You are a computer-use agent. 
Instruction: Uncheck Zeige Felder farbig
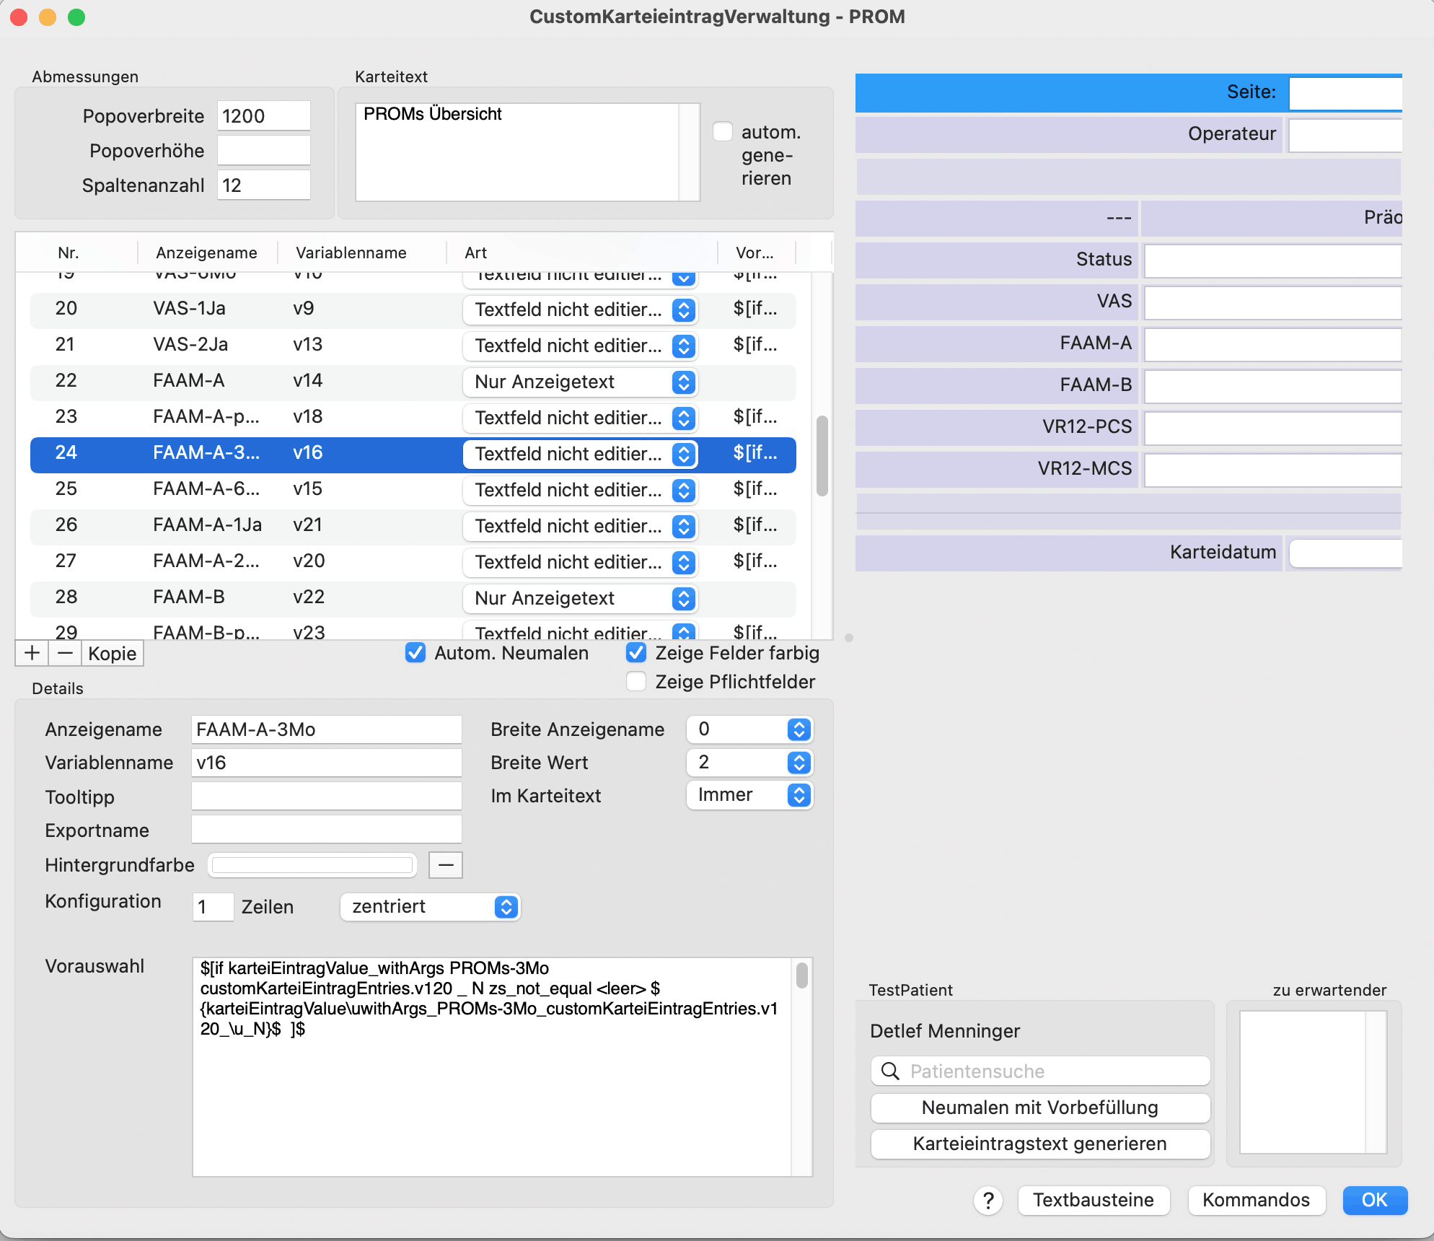636,653
